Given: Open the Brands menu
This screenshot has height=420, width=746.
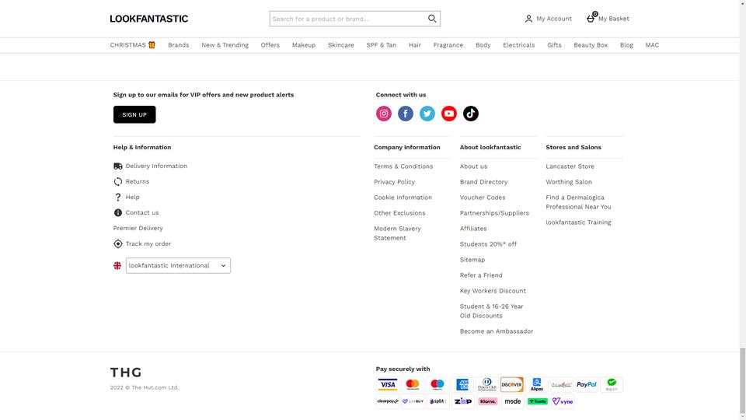Looking at the screenshot, I should (179, 45).
